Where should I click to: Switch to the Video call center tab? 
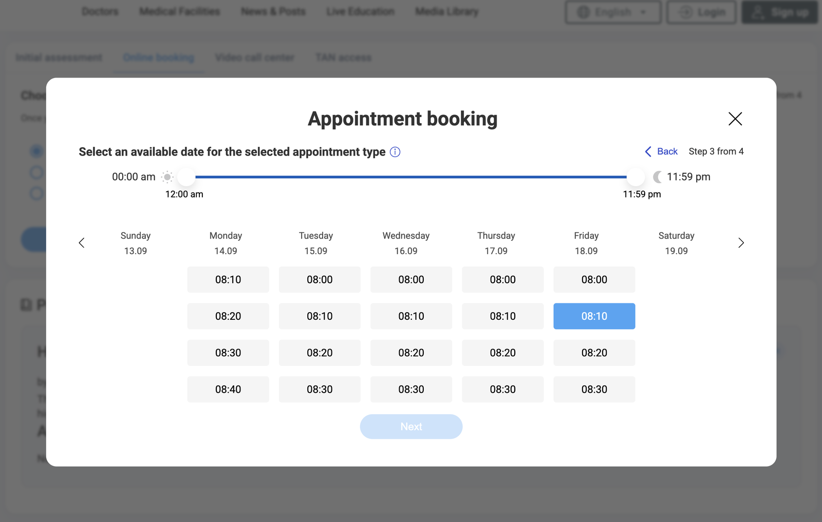255,57
